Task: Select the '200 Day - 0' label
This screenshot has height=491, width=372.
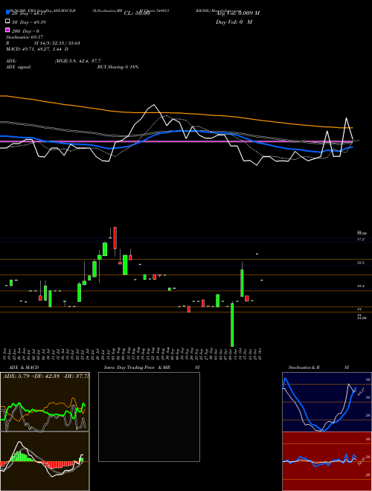Action: pyautogui.click(x=25, y=31)
